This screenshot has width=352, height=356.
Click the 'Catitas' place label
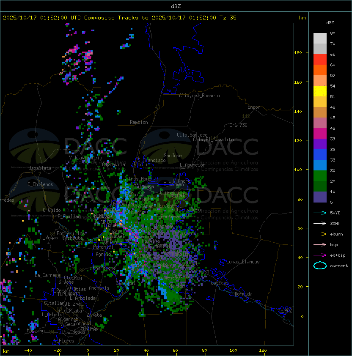tap(220, 283)
